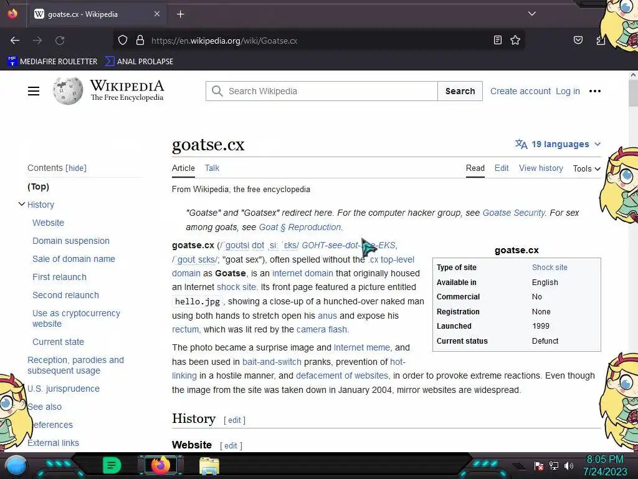Close the goatse.cx Wikipedia tab
Viewport: 638px width, 479px height.
156,14
